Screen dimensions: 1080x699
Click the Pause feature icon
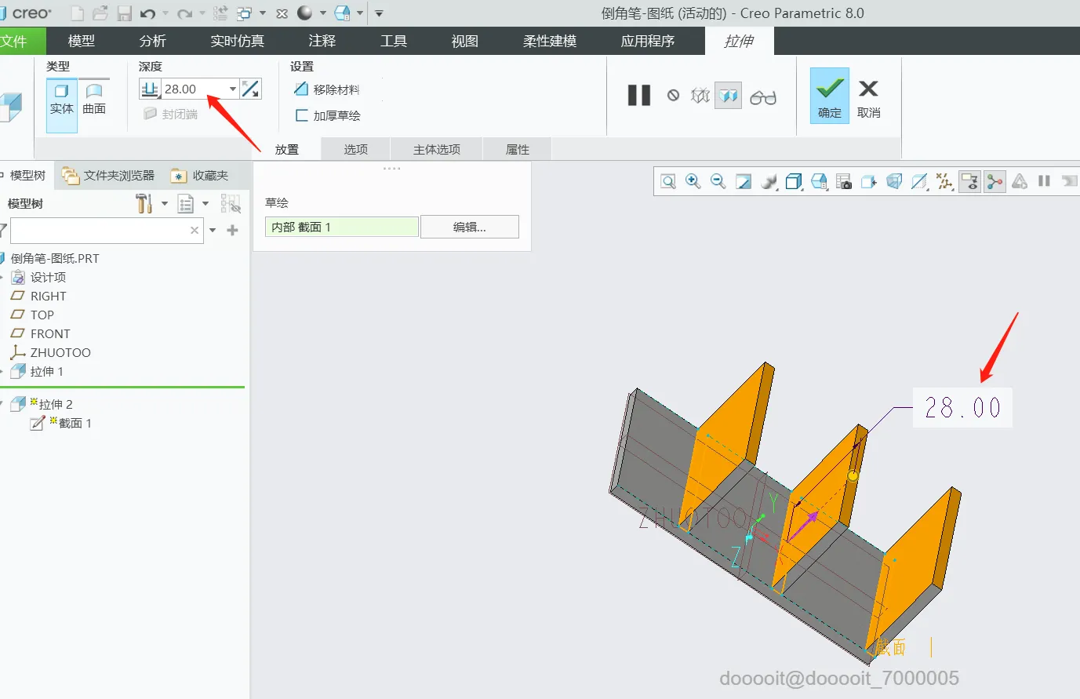639,96
